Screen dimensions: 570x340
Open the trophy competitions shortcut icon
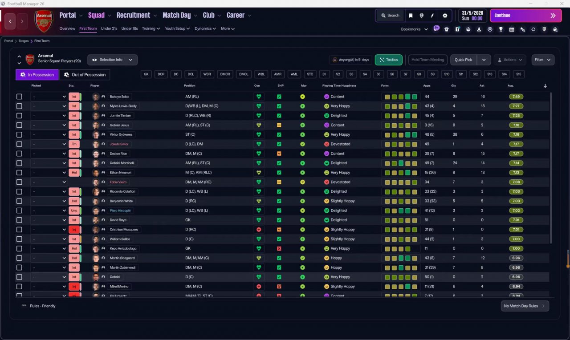coord(501,29)
